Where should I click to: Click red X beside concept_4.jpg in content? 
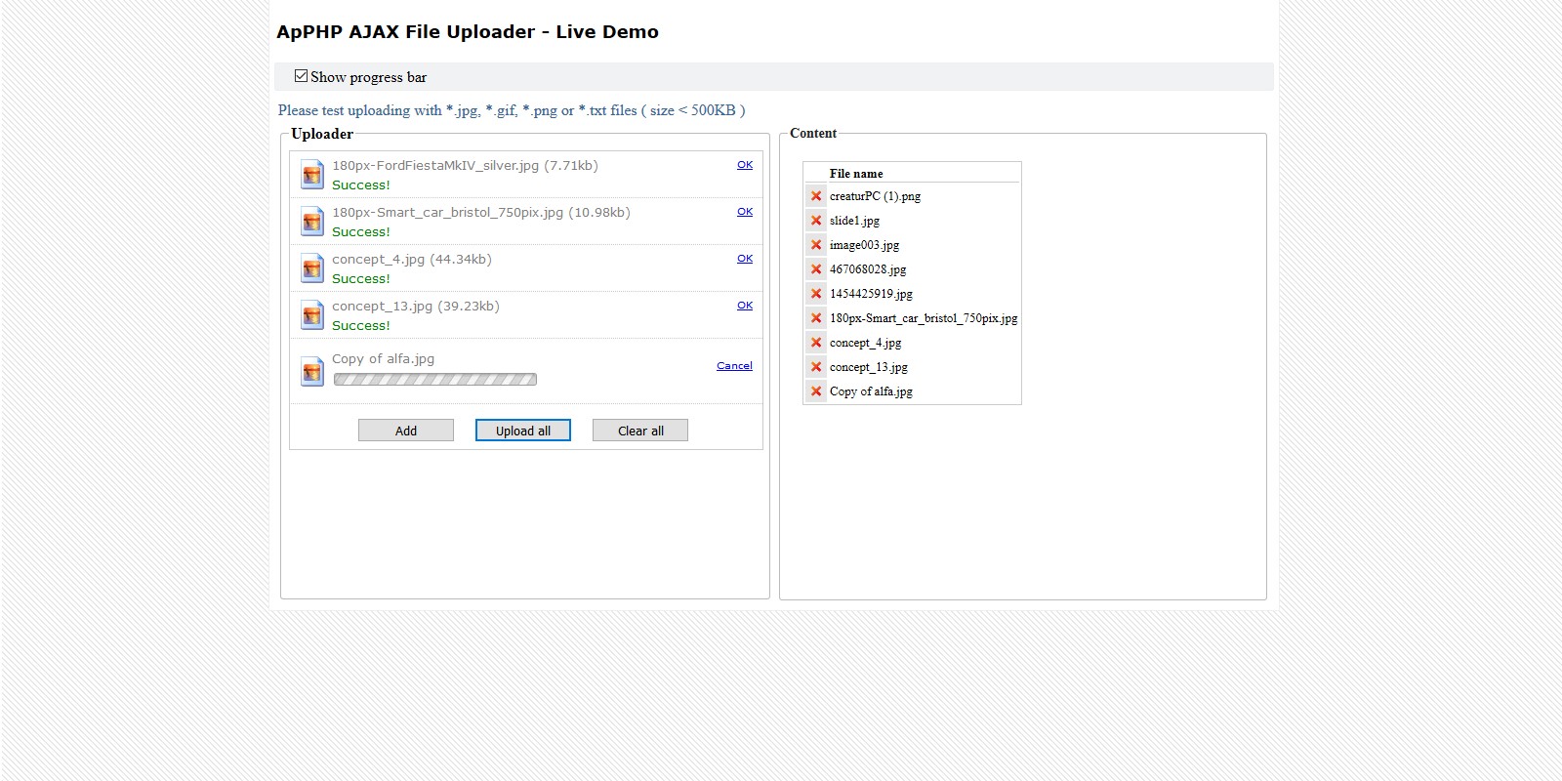point(816,343)
